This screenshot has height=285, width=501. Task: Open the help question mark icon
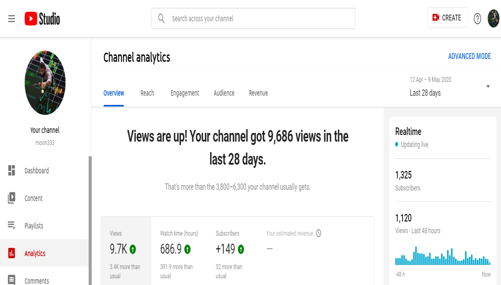478,19
